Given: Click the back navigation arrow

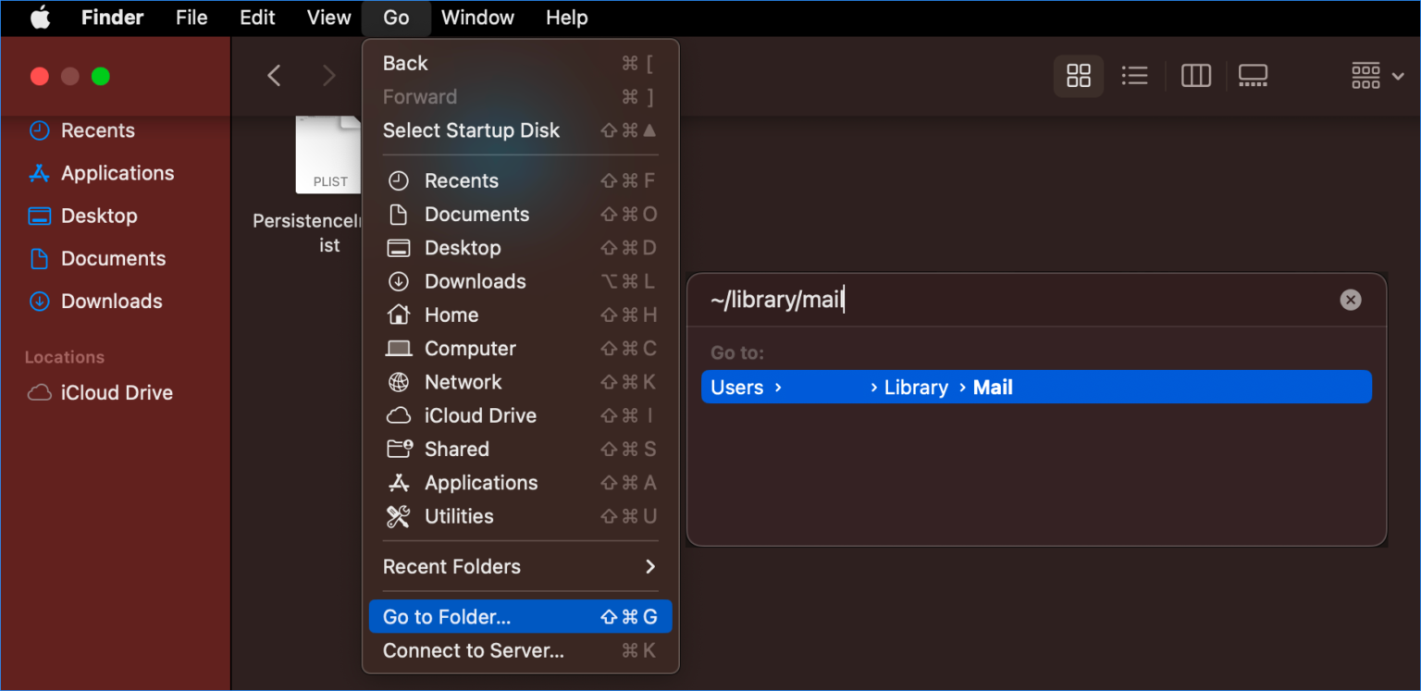Looking at the screenshot, I should pyautogui.click(x=274, y=76).
